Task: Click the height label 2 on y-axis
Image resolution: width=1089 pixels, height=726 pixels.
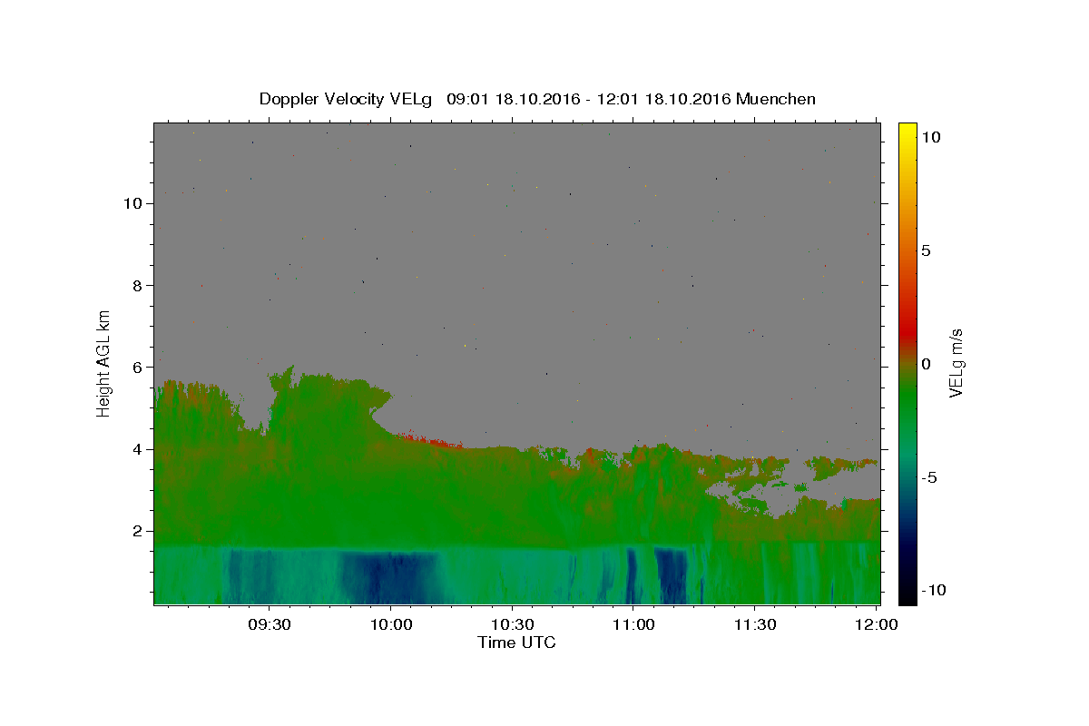Action: click(138, 531)
